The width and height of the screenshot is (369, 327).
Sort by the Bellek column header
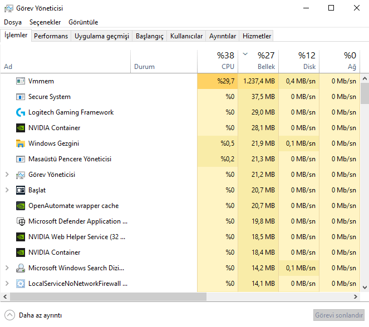pyautogui.click(x=258, y=62)
